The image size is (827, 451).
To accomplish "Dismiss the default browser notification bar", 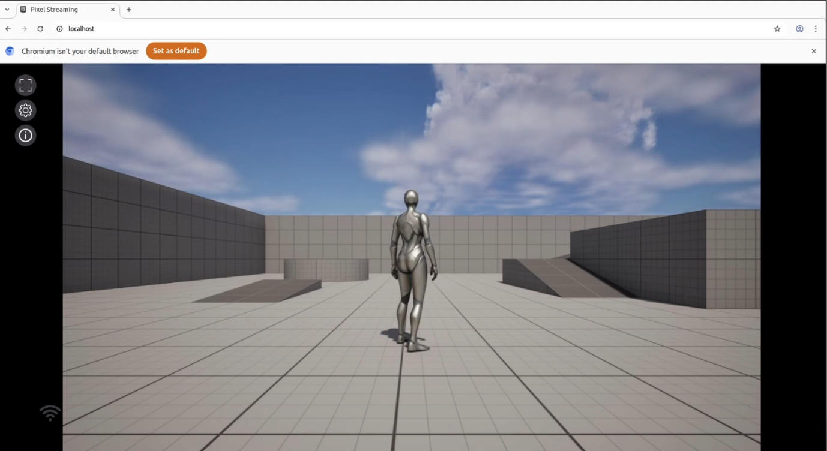I will (814, 51).
